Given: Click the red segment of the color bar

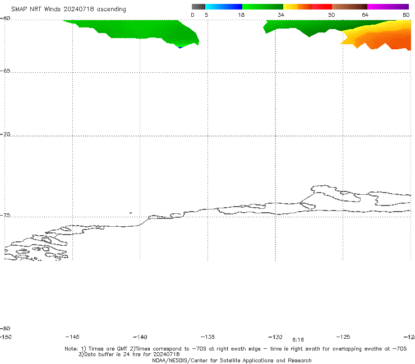Looking at the screenshot, I should coord(322,7).
